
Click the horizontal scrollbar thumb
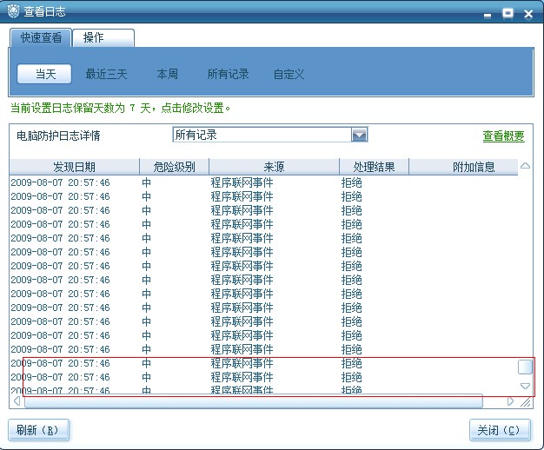click(x=253, y=401)
